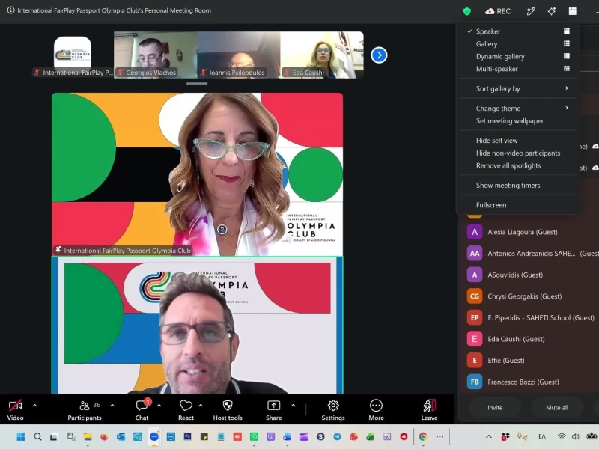Click the REC cloud recording indicator
The width and height of the screenshot is (599, 449).
(x=498, y=11)
